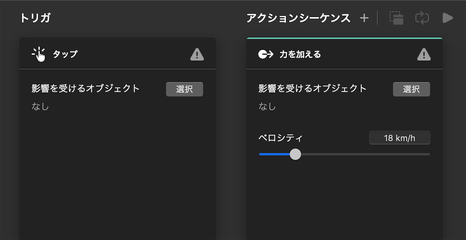Click the 力を加える force arrow icon
The image size is (466, 240).
[x=266, y=55]
